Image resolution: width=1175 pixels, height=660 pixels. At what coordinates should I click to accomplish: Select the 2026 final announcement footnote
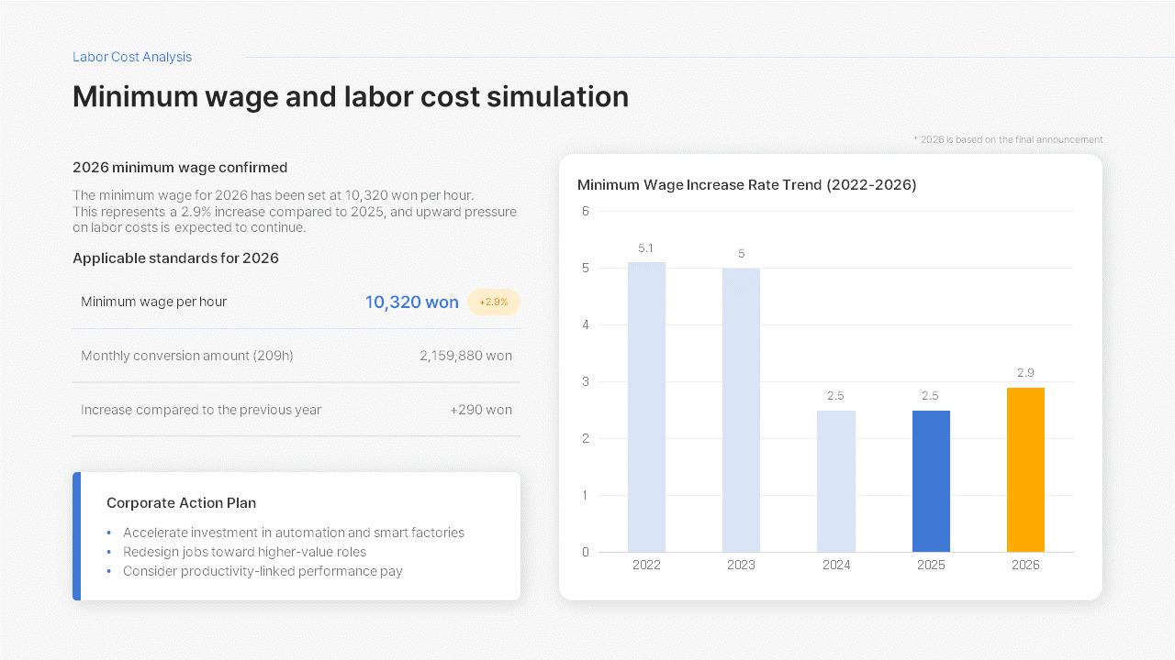tap(1008, 139)
